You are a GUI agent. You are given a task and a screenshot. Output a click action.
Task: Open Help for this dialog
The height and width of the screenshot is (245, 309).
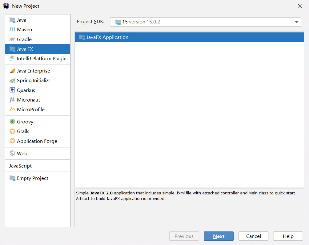(288, 236)
